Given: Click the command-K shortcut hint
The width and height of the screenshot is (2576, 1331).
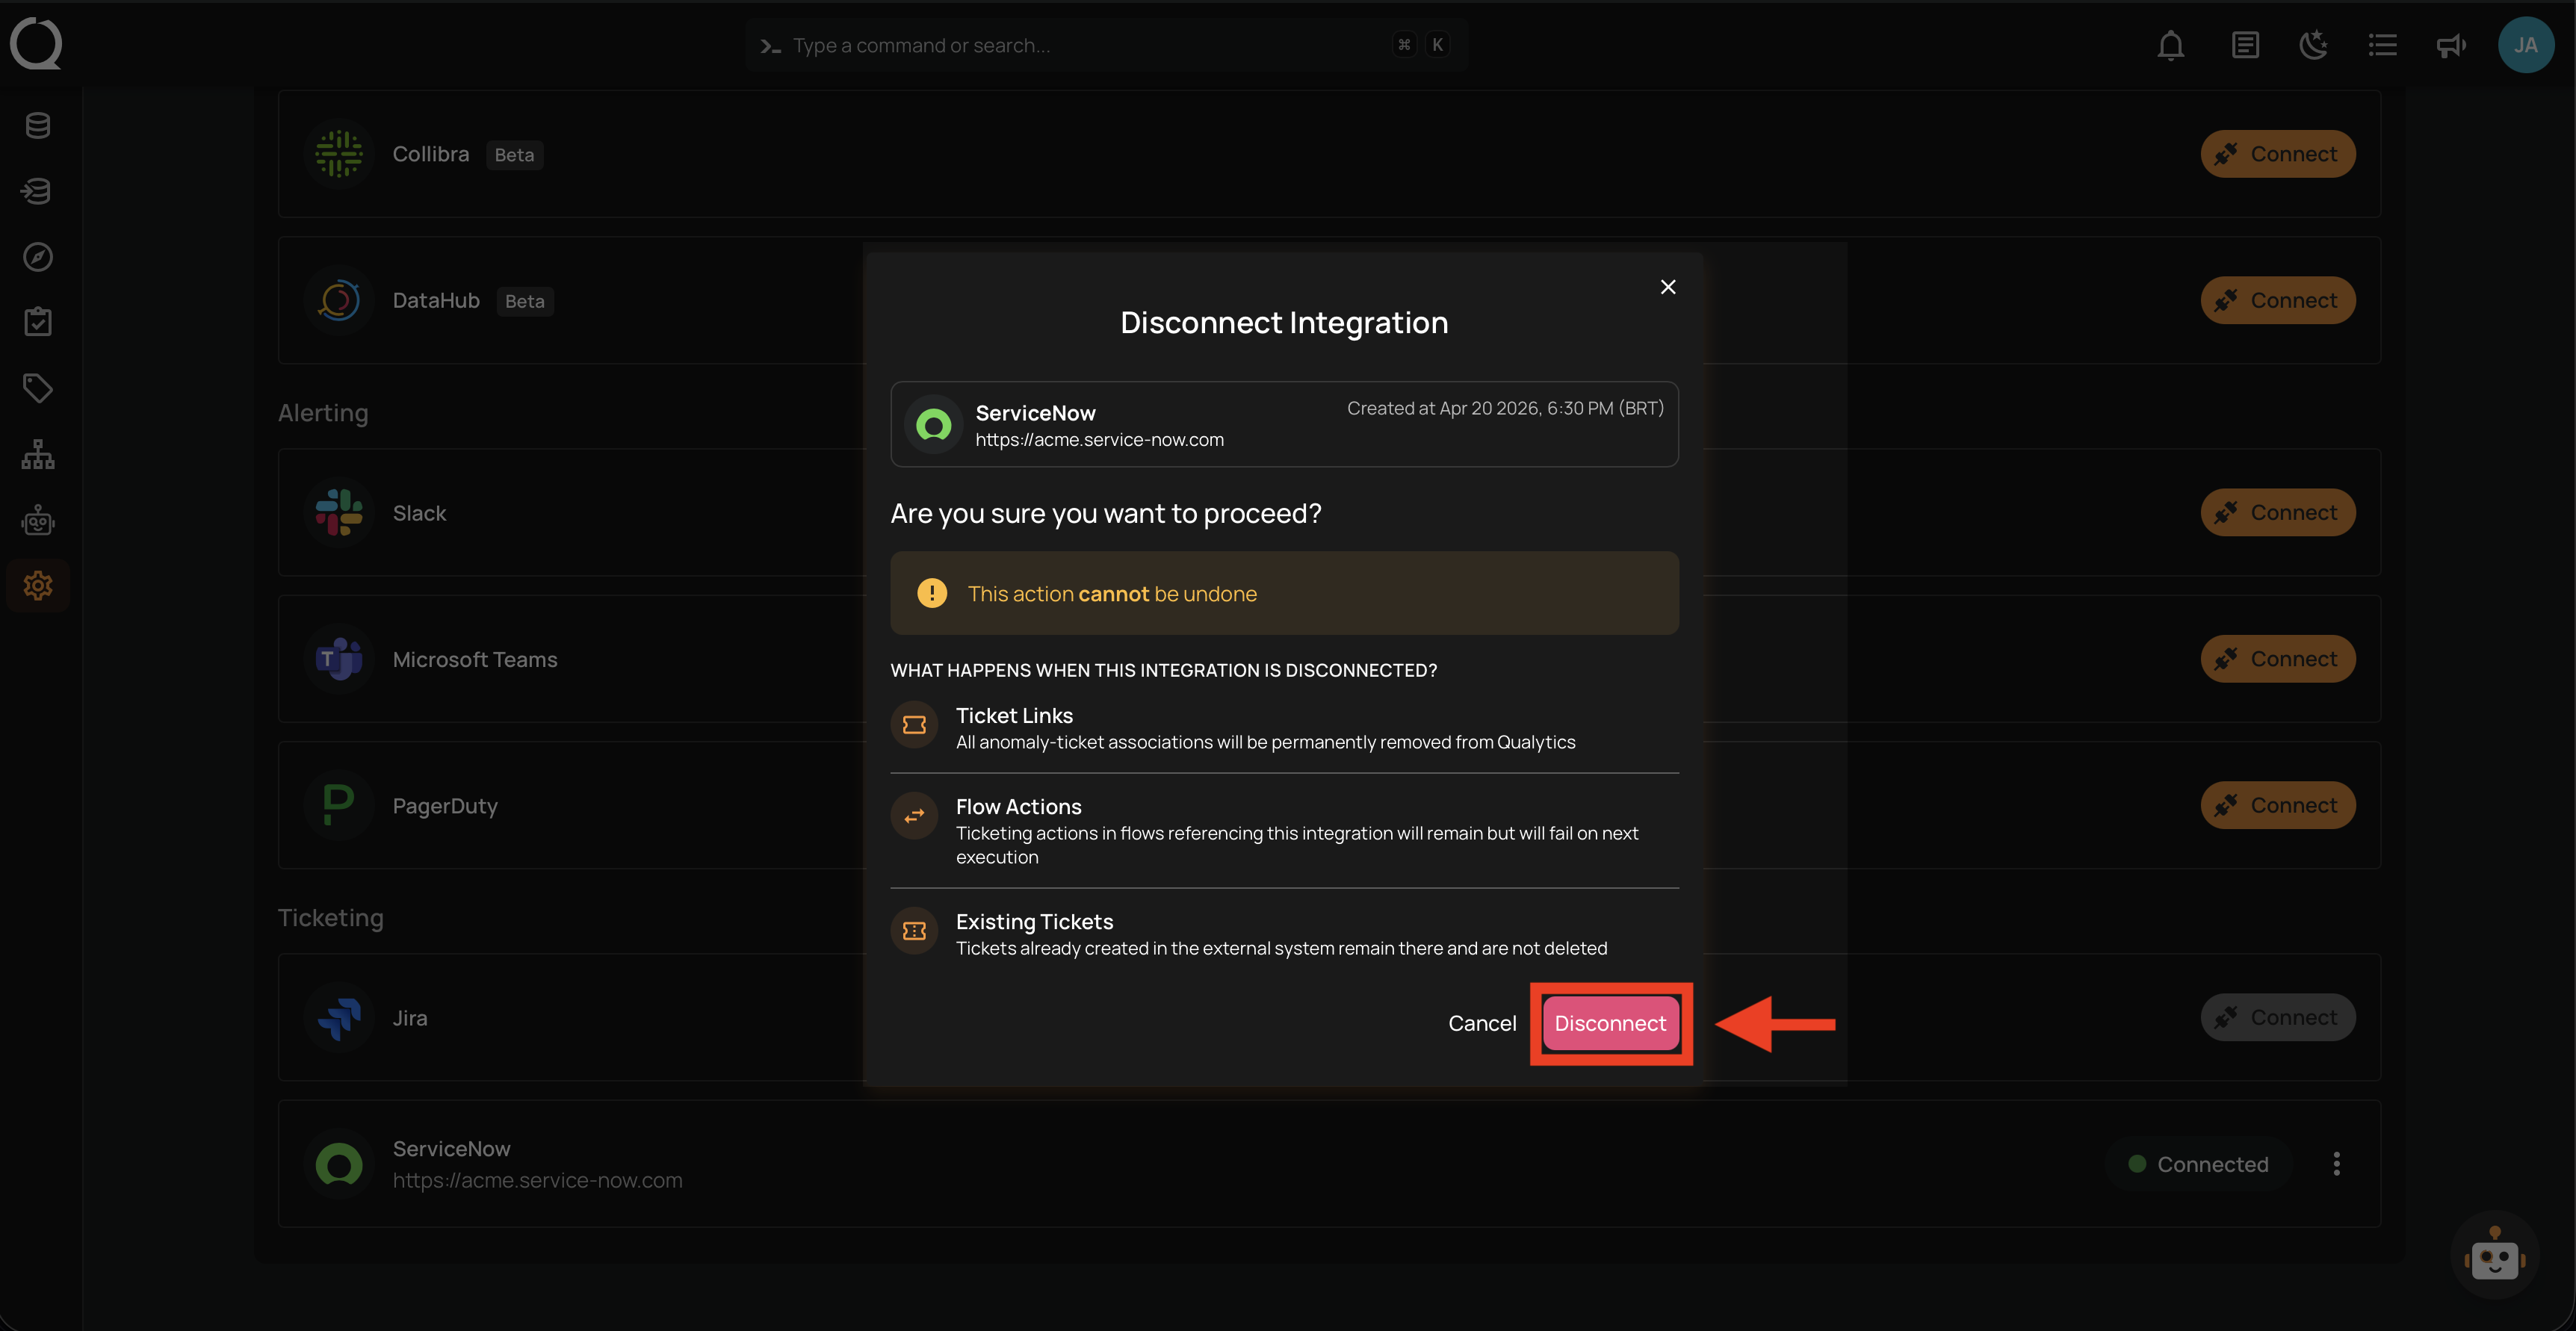Looking at the screenshot, I should pyautogui.click(x=1421, y=45).
